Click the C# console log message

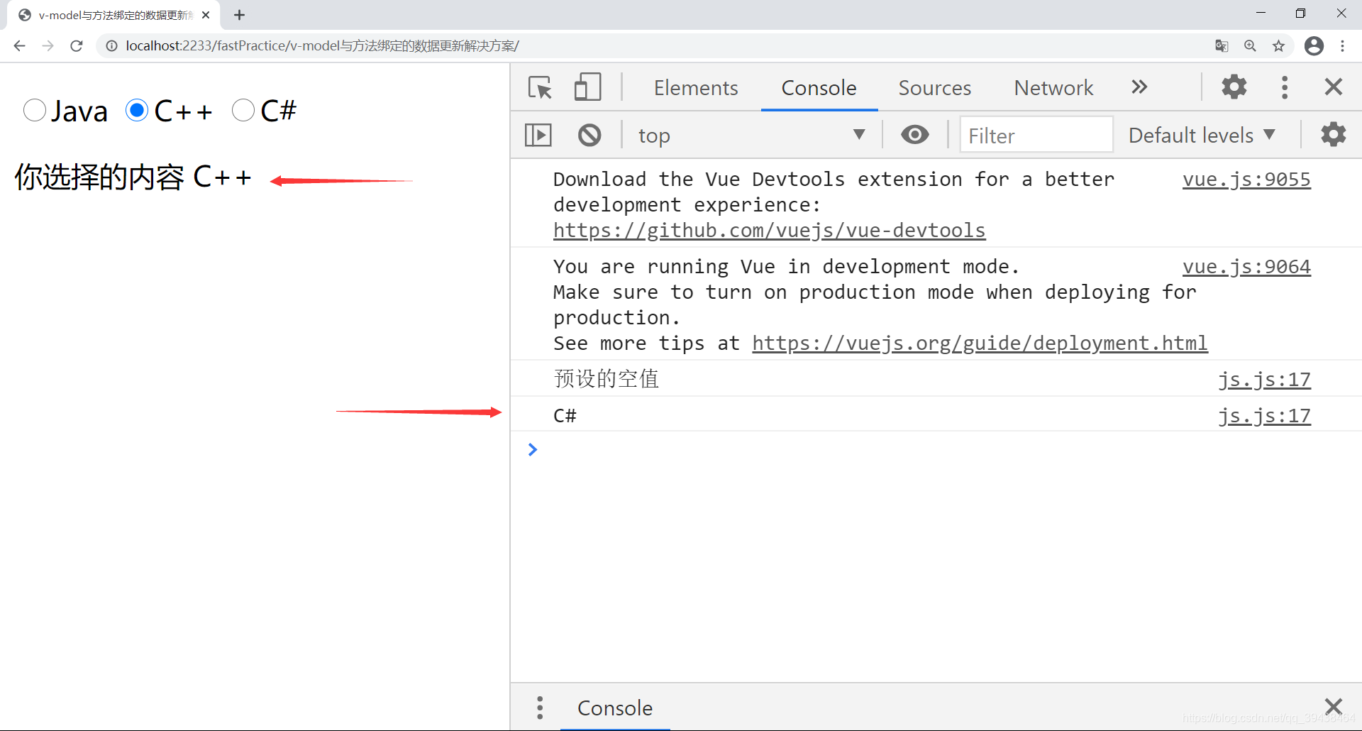click(565, 416)
